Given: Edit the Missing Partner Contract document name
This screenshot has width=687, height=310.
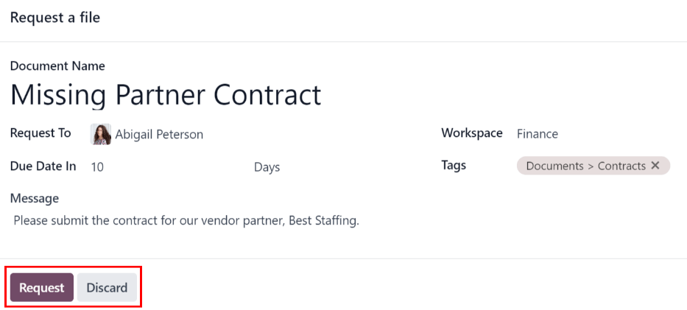Looking at the screenshot, I should pyautogui.click(x=166, y=95).
